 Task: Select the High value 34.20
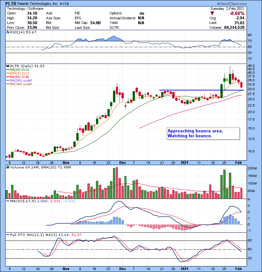[x=32, y=18]
